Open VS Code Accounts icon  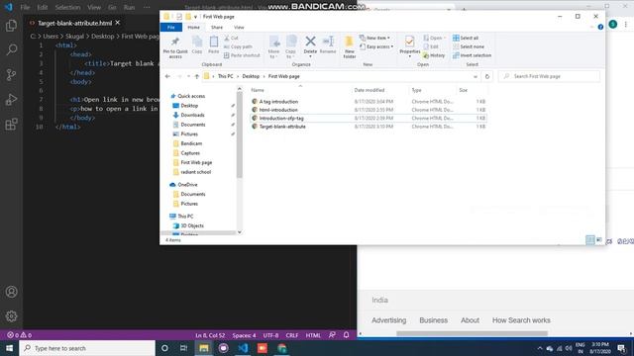11,292
